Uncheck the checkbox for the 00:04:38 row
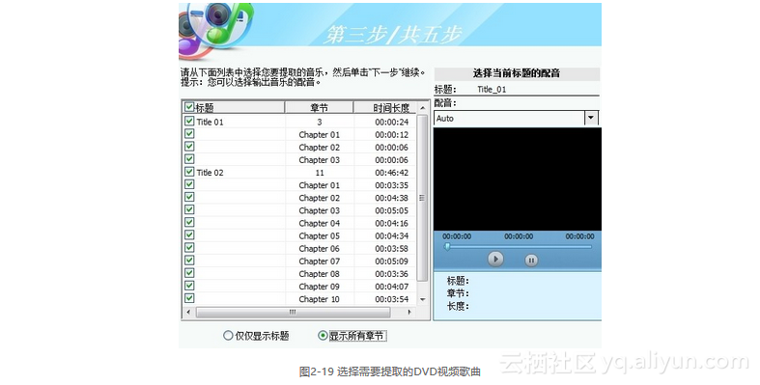The image size is (760, 385). pyautogui.click(x=189, y=197)
